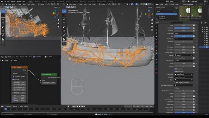Screen dimensions: 209x118
Task: Click the asset browser search magnifier icon
Action: coord(205,4)
